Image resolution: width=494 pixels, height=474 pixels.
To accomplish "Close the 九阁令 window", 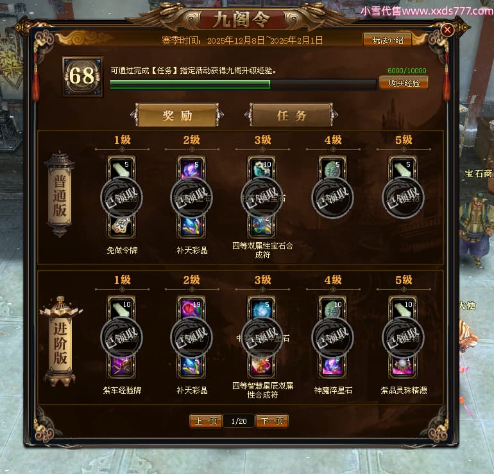I will click(447, 30).
